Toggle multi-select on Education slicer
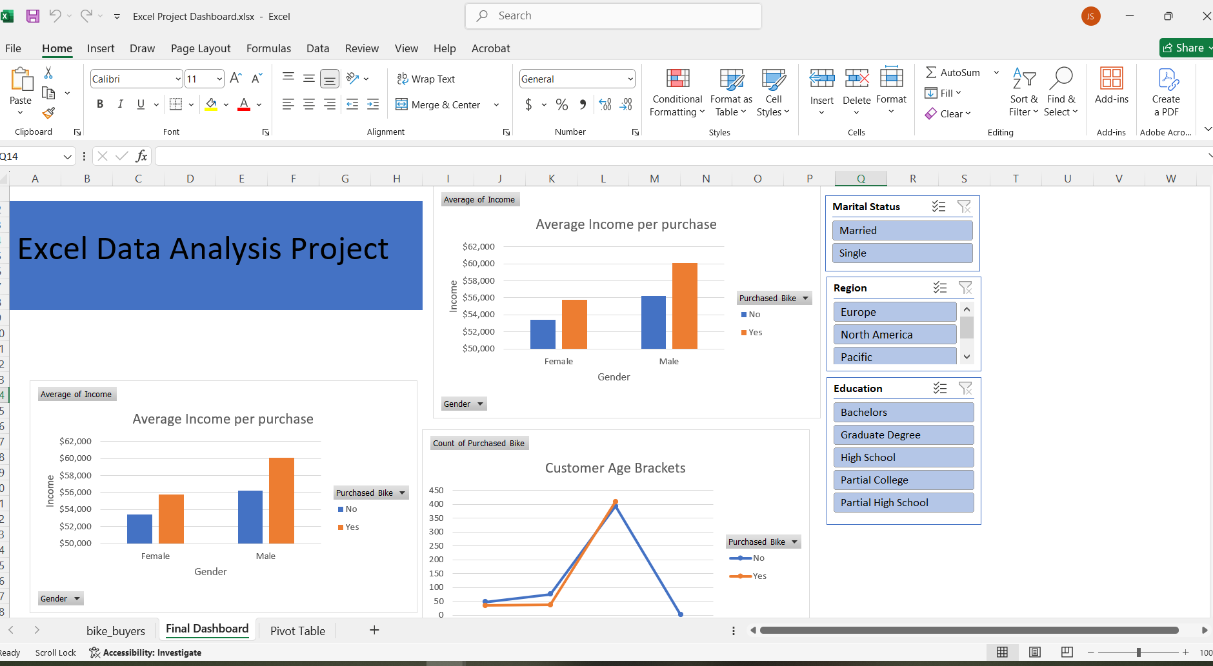 click(940, 388)
